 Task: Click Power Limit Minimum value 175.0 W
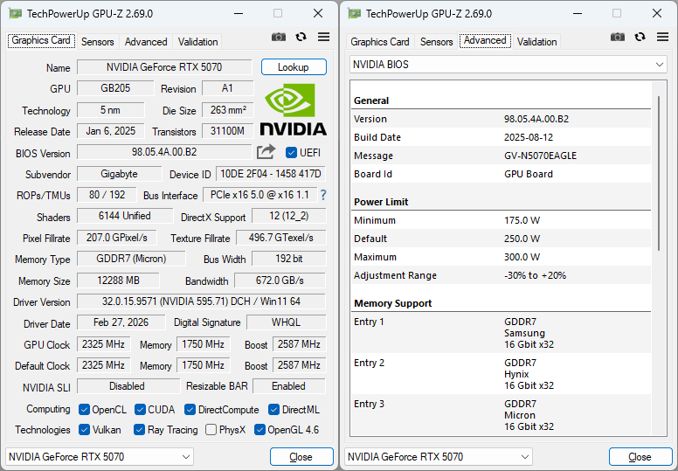point(522,220)
